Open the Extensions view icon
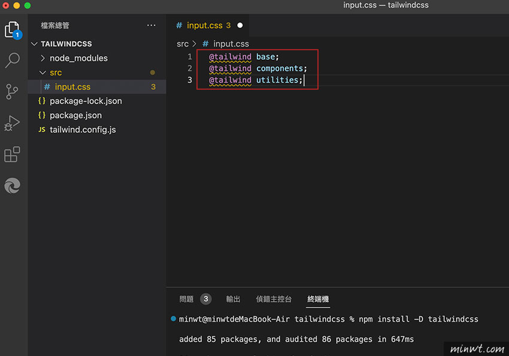The height and width of the screenshot is (356, 509). click(x=12, y=154)
